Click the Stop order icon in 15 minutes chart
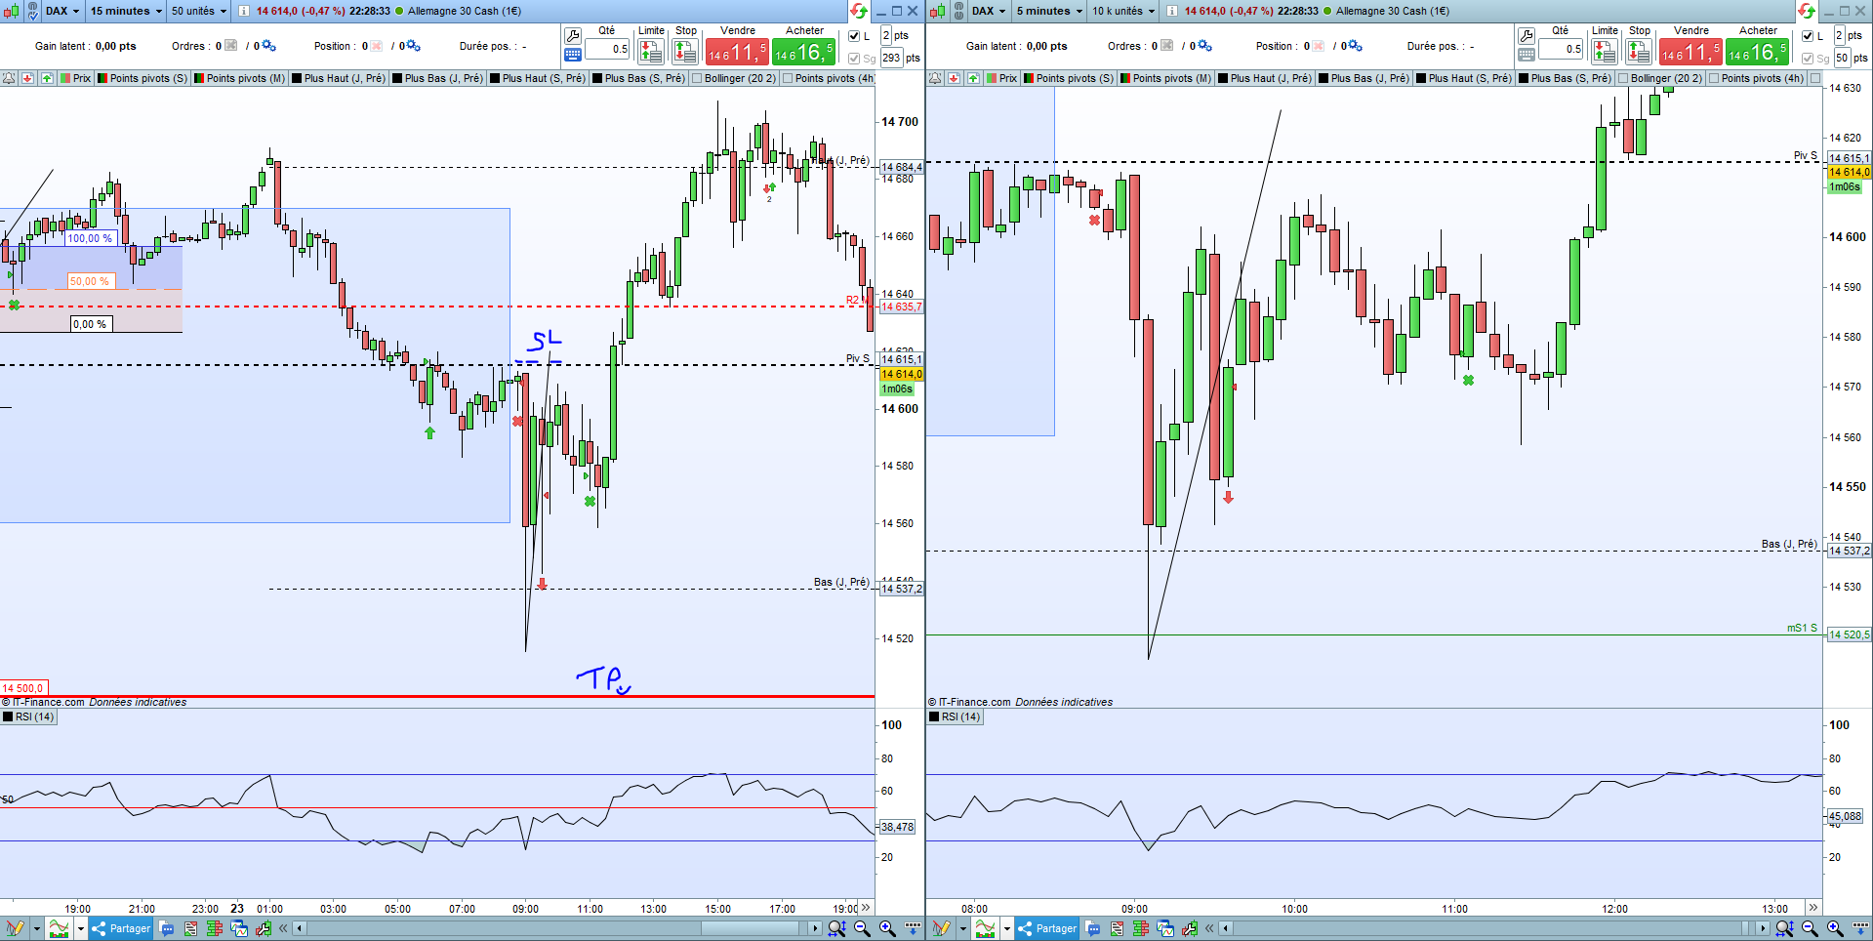The width and height of the screenshot is (1873, 941). coord(685,51)
